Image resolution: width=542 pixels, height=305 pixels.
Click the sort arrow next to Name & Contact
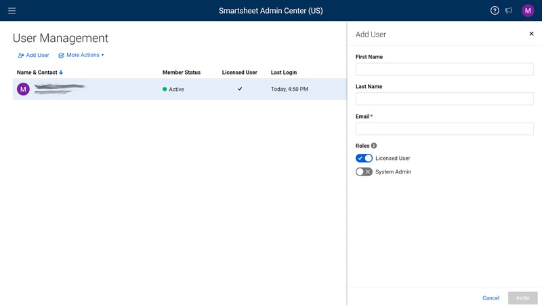point(61,73)
